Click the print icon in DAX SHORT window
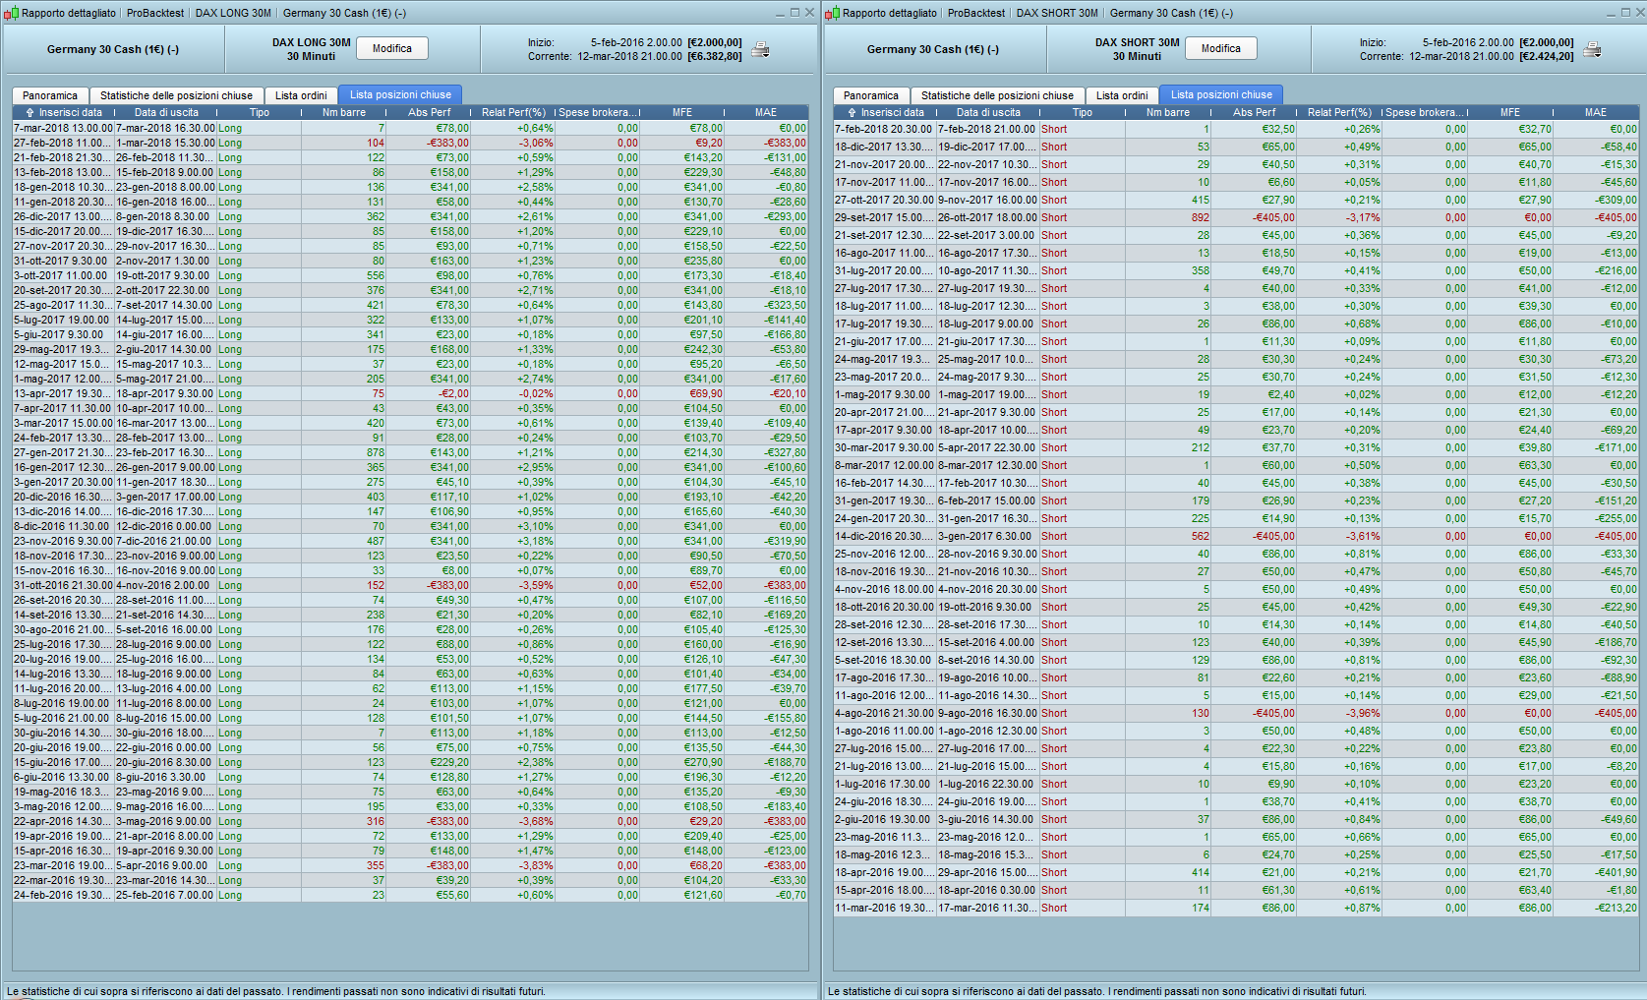Viewport: 1647px width, 1000px height. (1592, 49)
